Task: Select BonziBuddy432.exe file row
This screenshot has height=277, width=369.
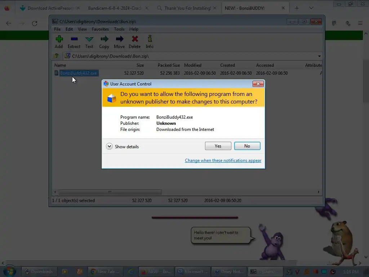Action: 187,73
